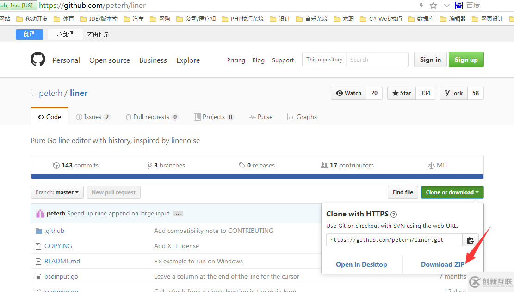Click the Download ZIP link
This screenshot has width=514, height=292.
coord(443,264)
